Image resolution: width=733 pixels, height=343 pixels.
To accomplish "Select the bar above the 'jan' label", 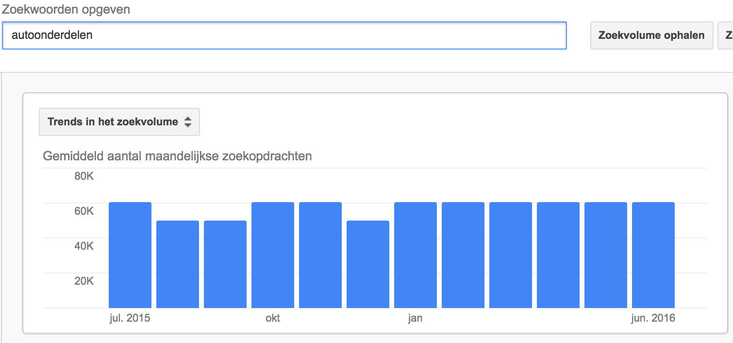I will pyautogui.click(x=416, y=255).
